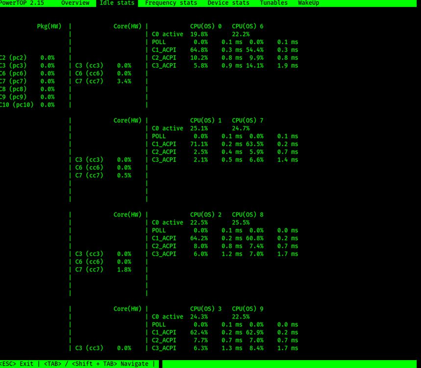Click the 6.6% C3_ACPI value
This screenshot has height=368, width=421.
pyautogui.click(x=256, y=159)
